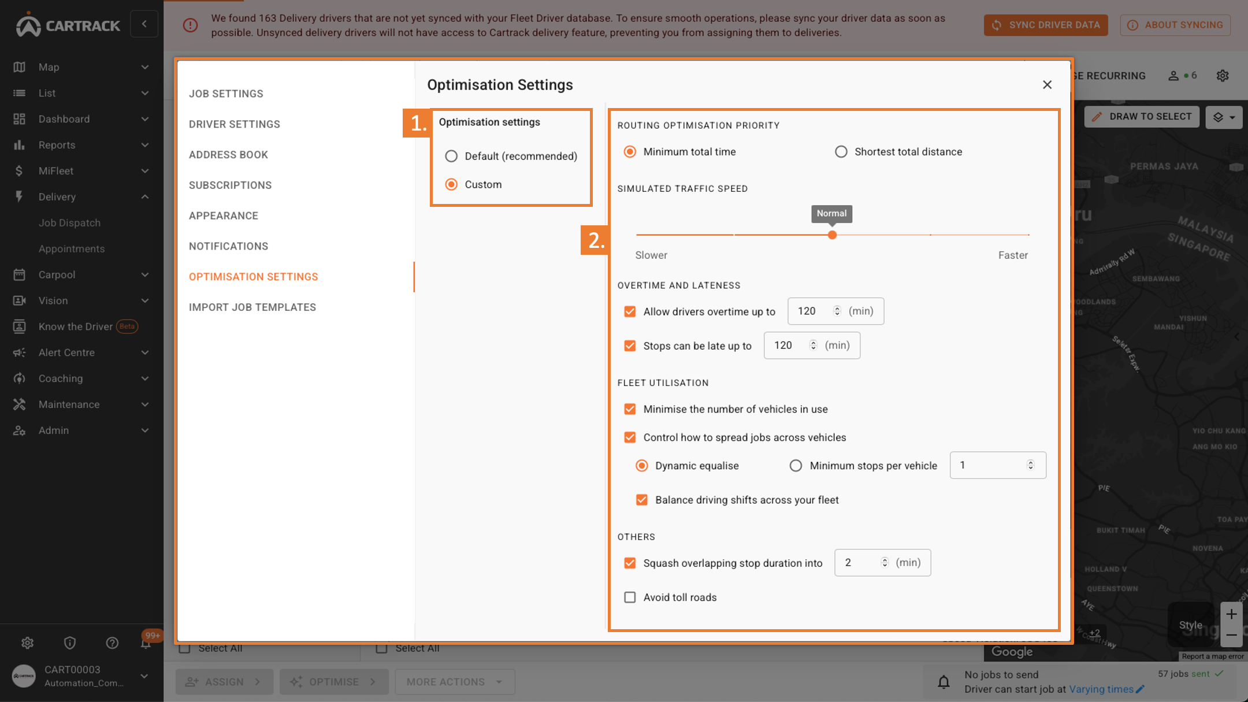Click the Simulated Traffic Speed slider handle
Screen dimensions: 1248x702
tap(832, 235)
